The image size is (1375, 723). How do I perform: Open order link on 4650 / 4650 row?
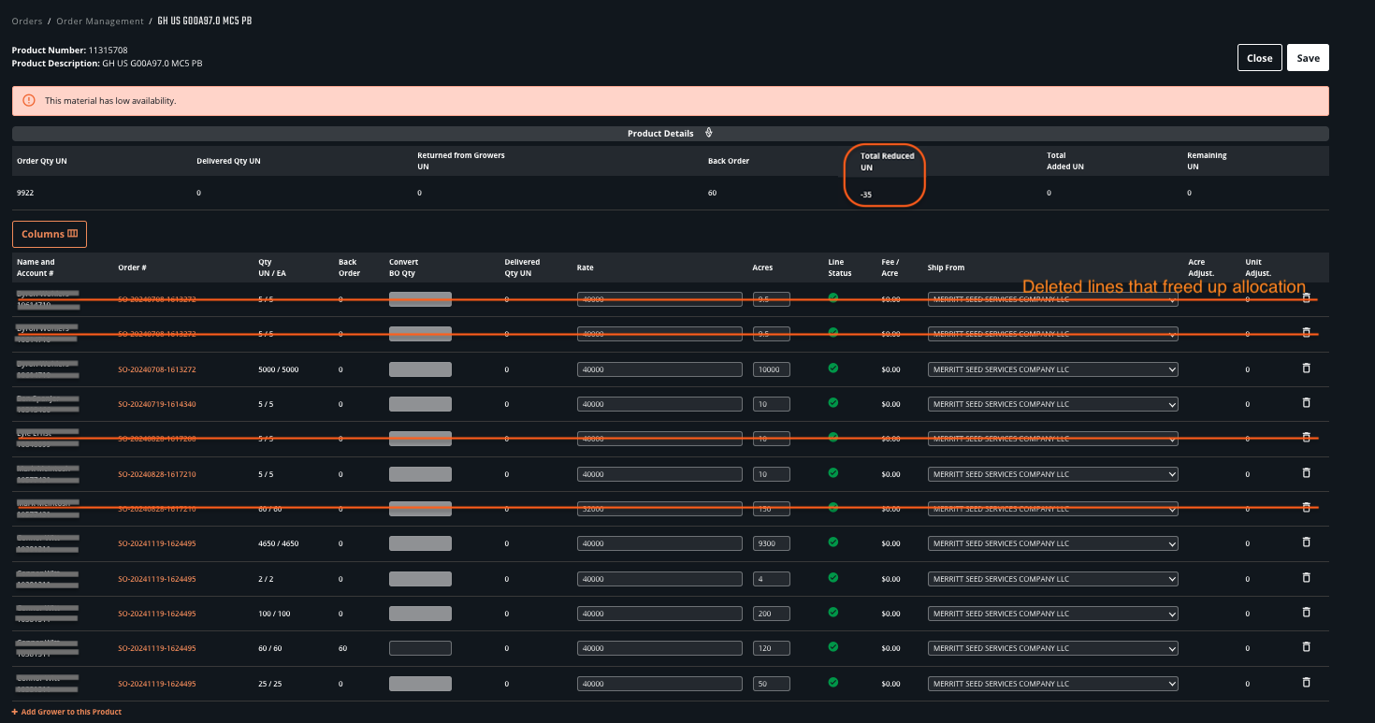coord(157,543)
